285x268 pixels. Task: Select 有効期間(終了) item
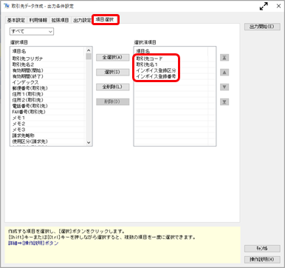pos(27,76)
